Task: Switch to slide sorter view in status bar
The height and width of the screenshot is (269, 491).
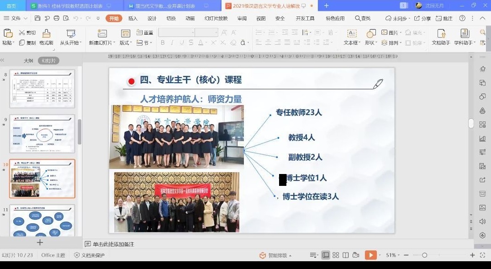Action: click(x=336, y=255)
